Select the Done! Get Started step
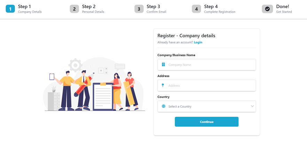307x142 pixels. point(284,9)
